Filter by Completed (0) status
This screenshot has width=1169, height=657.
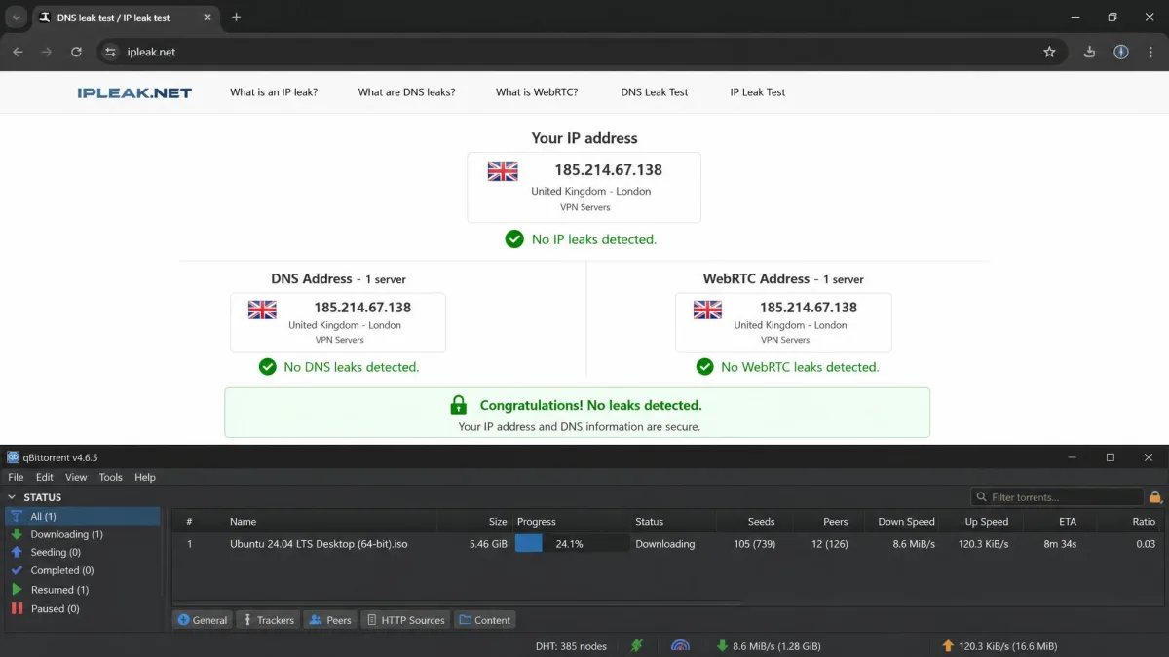[83, 570]
